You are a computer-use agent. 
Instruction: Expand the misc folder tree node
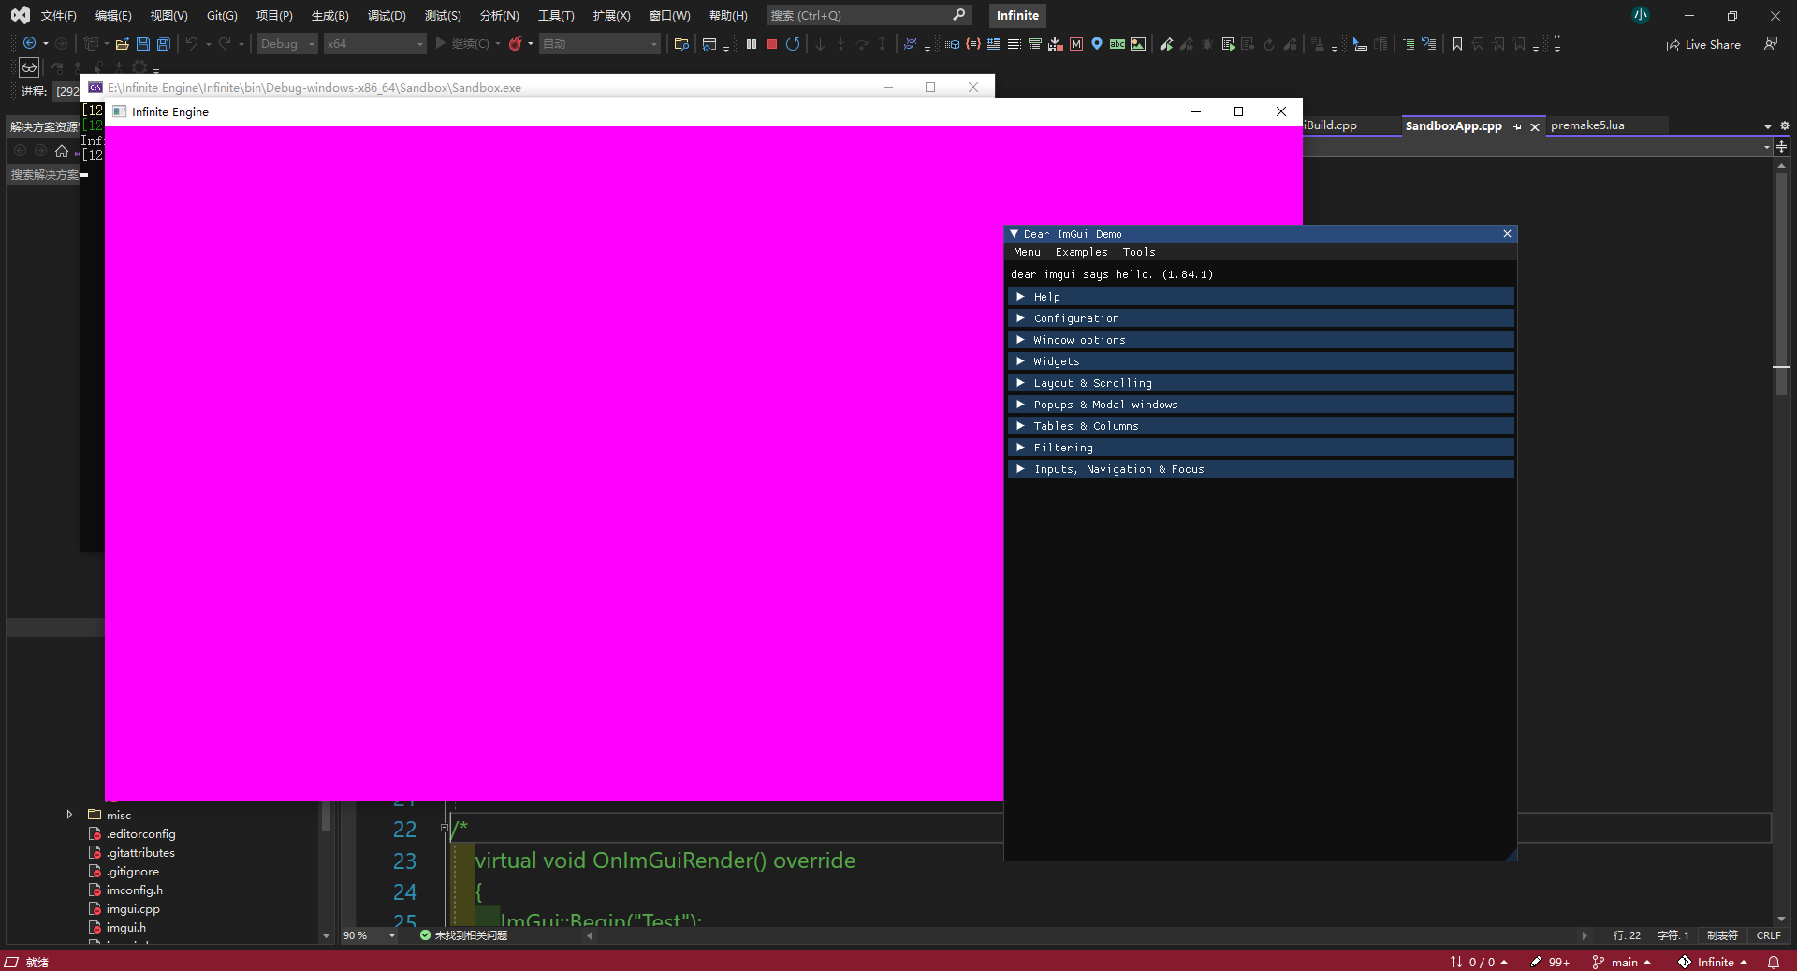(69, 815)
